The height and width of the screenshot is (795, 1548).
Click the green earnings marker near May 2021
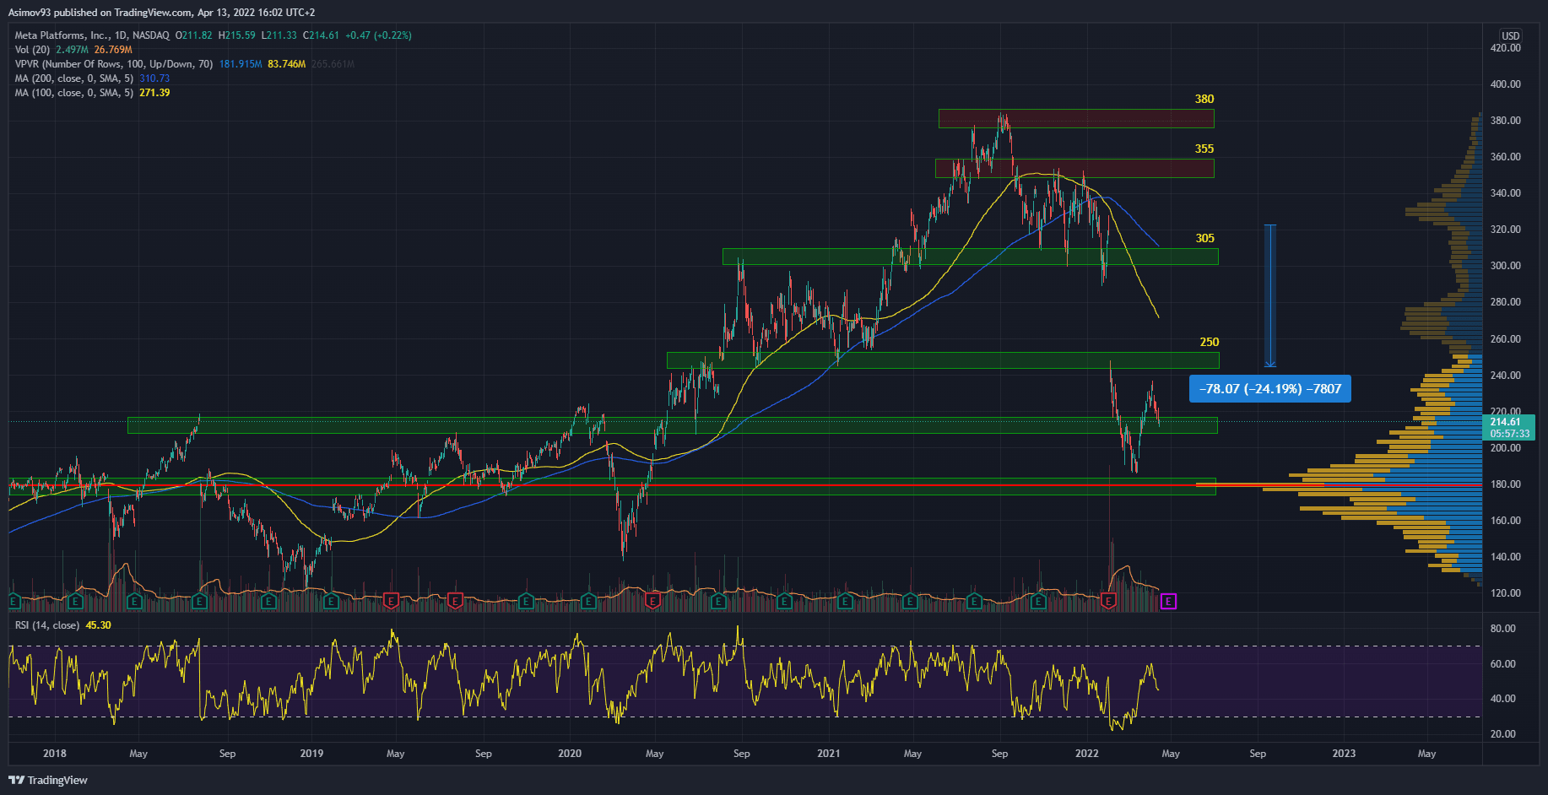(x=910, y=601)
